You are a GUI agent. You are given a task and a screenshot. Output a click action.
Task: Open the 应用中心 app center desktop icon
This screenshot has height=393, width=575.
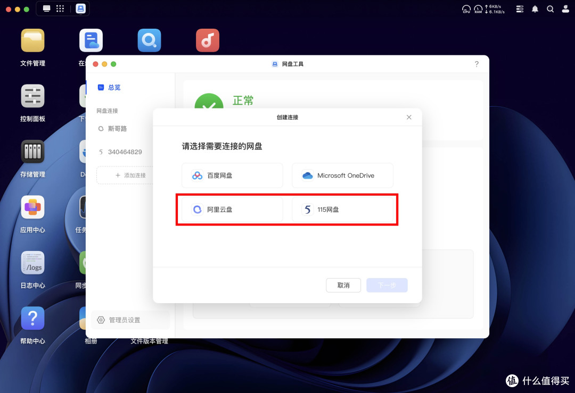click(32, 207)
